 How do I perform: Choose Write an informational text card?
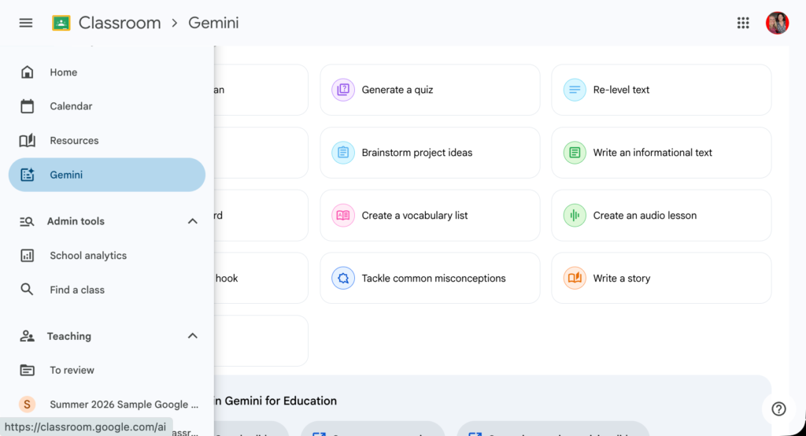coord(661,153)
